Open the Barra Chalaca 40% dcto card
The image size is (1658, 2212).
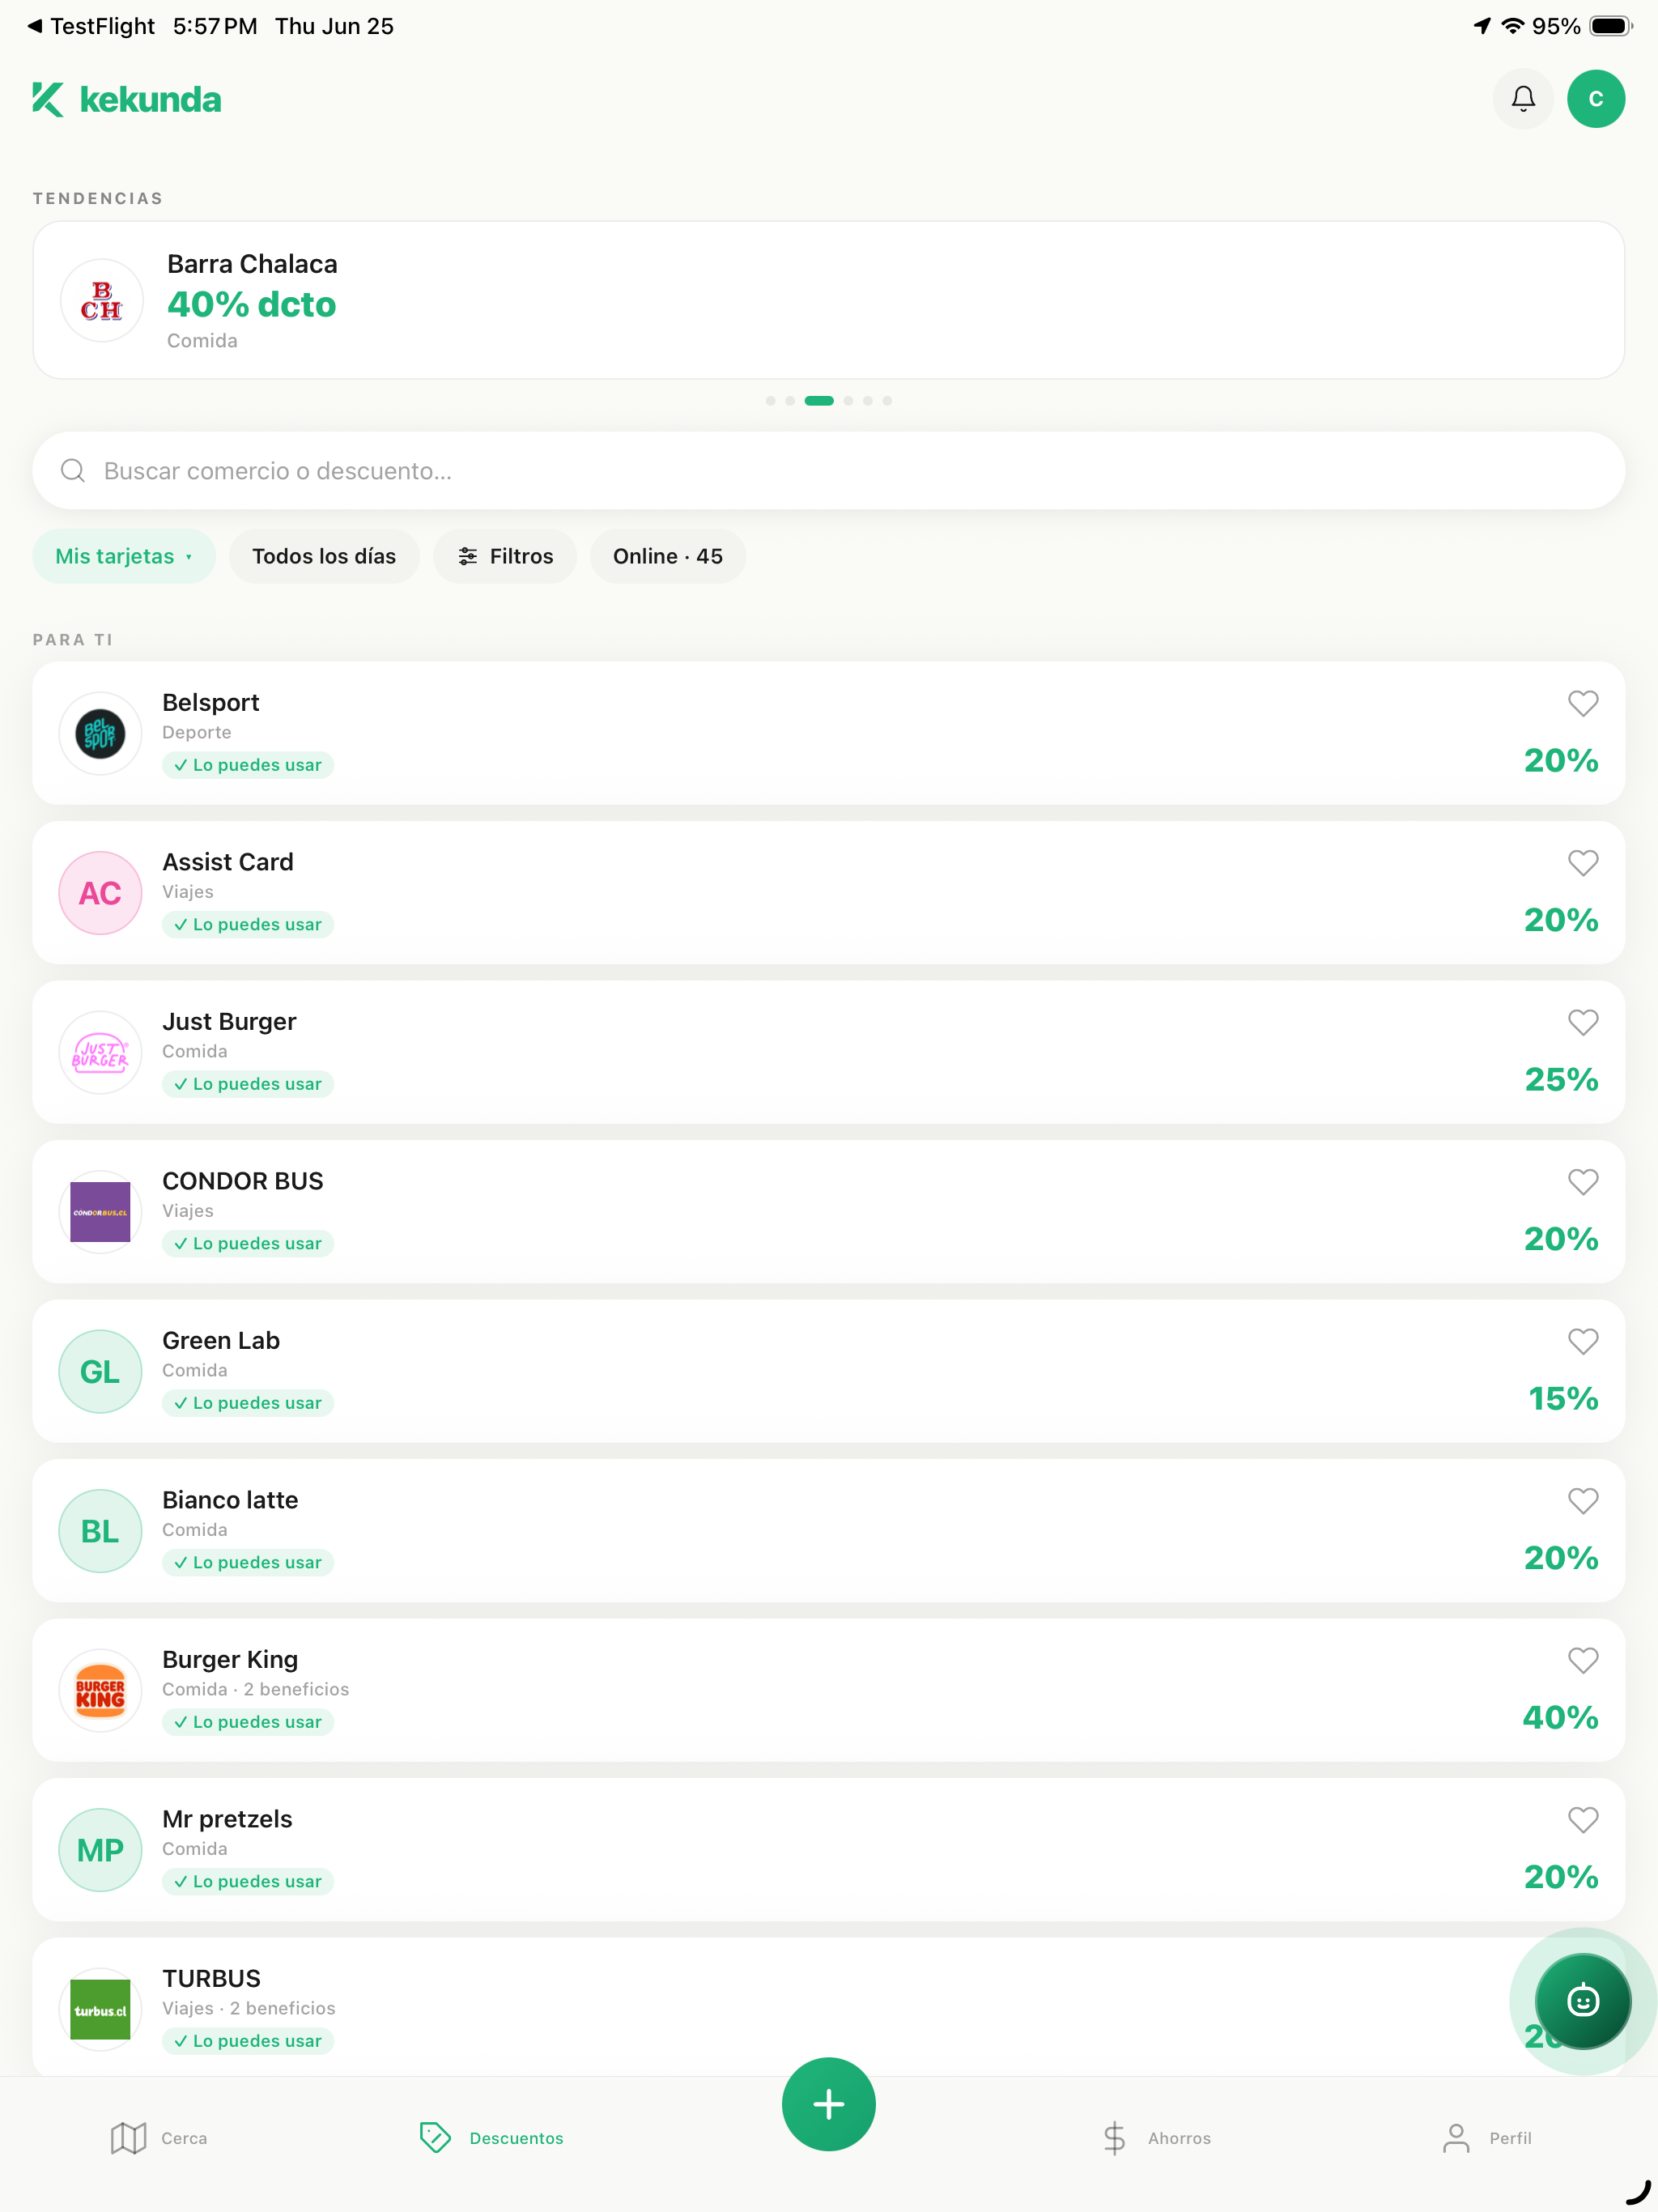828,300
